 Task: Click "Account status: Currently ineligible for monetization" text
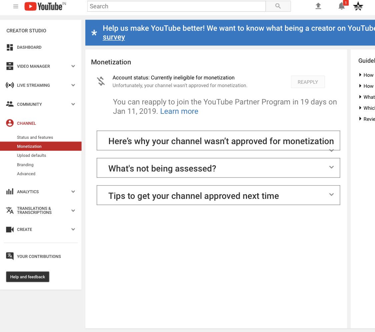[173, 77]
